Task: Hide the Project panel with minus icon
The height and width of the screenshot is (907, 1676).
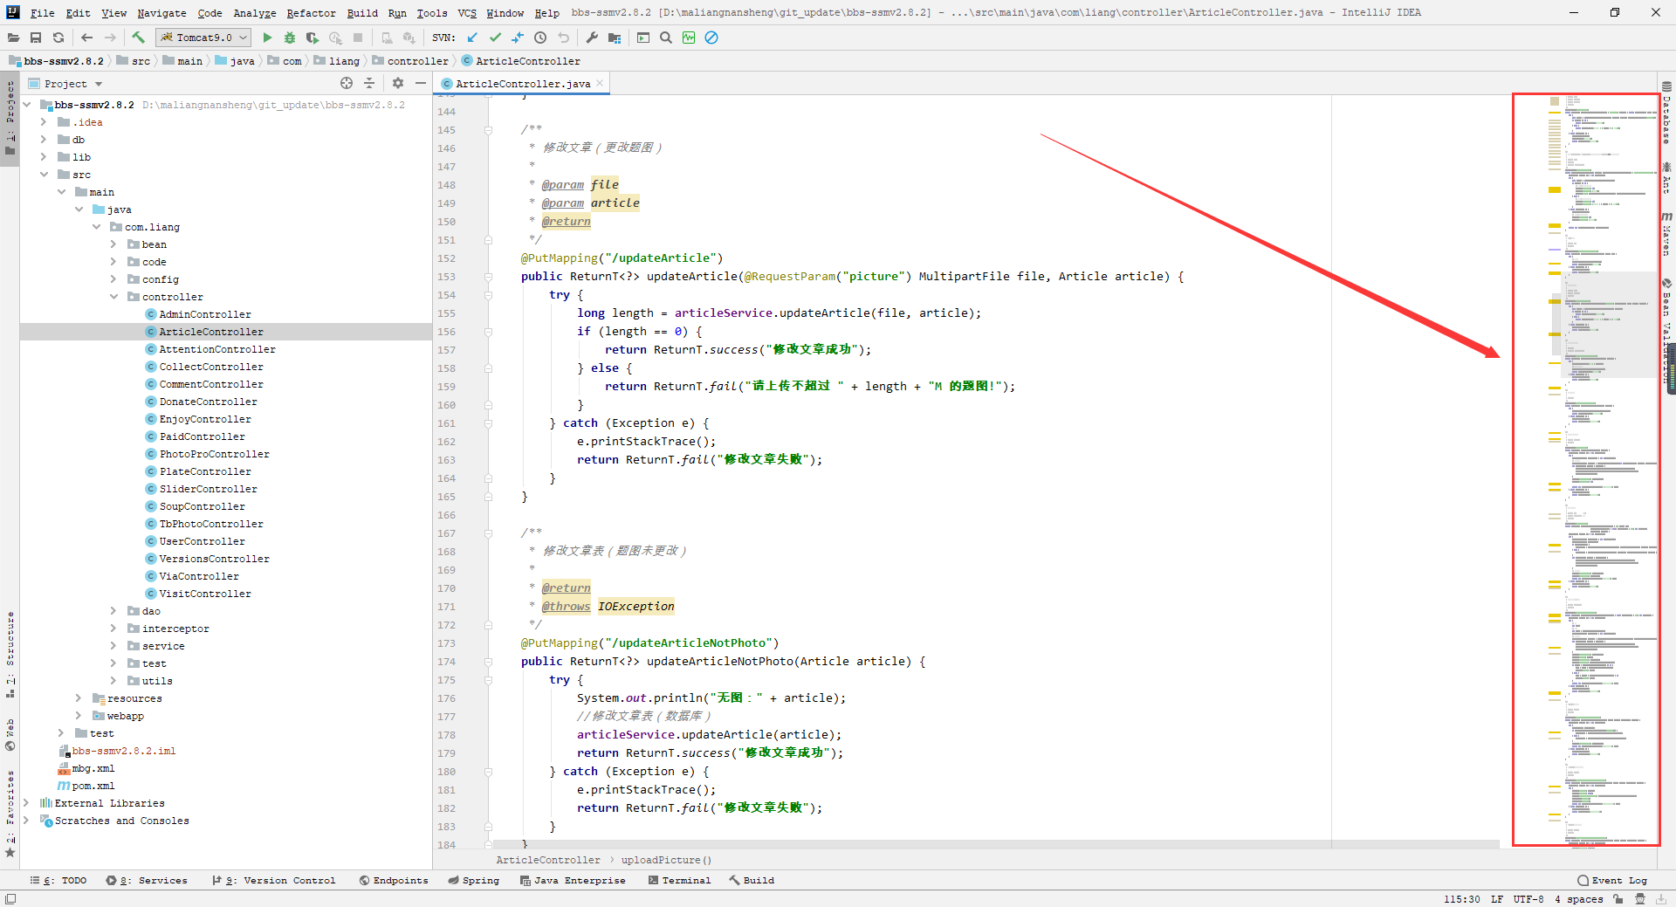Action: tap(421, 83)
